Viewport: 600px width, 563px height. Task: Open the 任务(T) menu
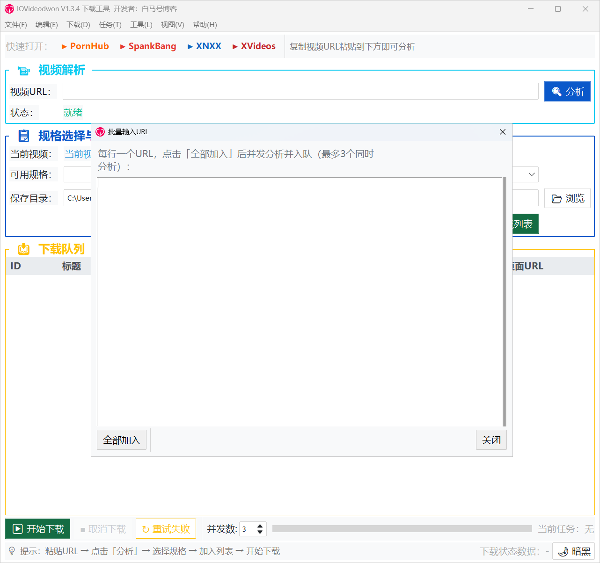coord(110,25)
